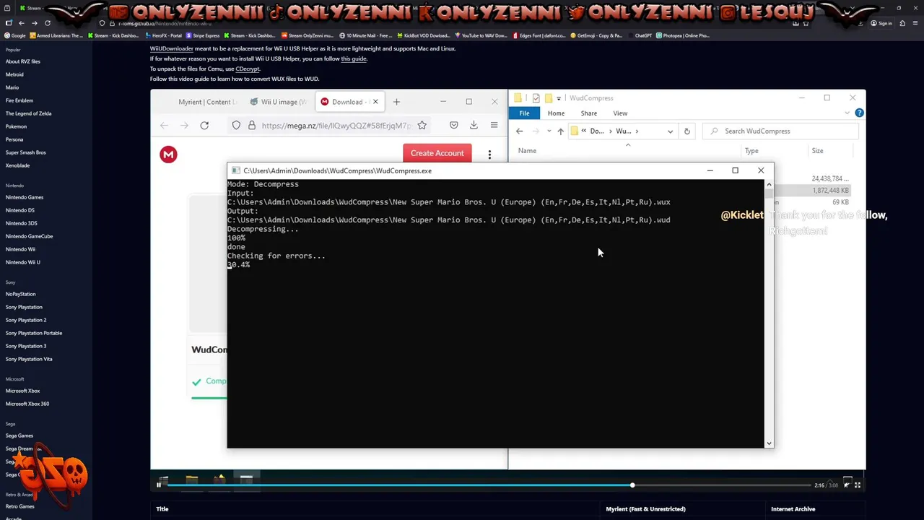
Task: Bookmark the MEGA page with the star icon
Action: tap(422, 126)
